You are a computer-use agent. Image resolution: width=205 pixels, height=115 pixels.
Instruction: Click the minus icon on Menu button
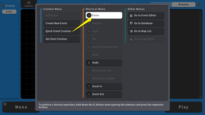[x=5, y=104]
